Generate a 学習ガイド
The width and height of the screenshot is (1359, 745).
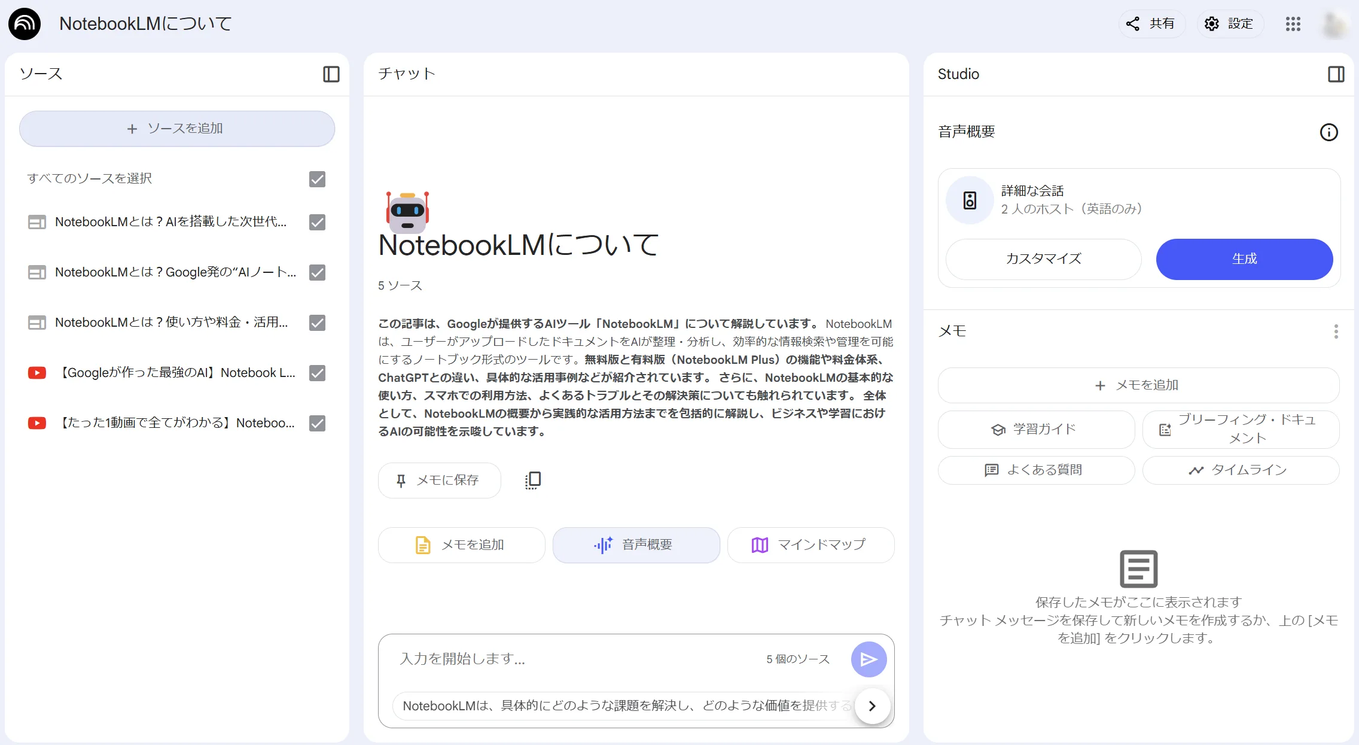coord(1036,430)
